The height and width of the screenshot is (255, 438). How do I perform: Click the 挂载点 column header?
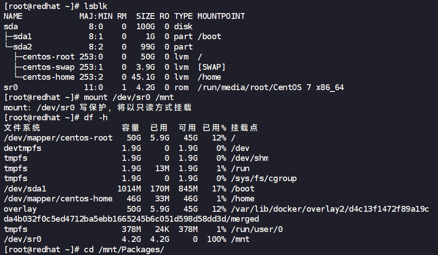(244, 128)
